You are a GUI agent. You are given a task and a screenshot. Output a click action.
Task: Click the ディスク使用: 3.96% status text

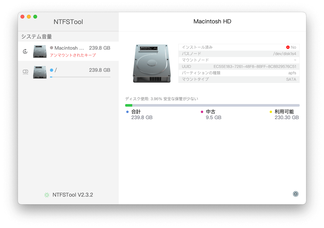point(162,99)
